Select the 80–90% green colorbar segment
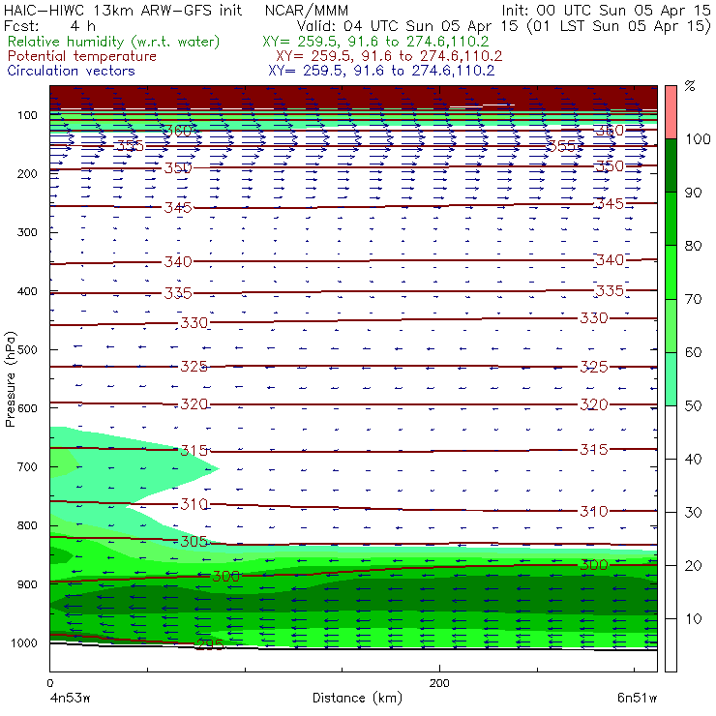Image resolution: width=716 pixels, height=716 pixels. [x=671, y=219]
